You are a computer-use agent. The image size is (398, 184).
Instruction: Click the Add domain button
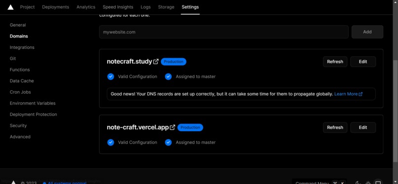coord(367,32)
